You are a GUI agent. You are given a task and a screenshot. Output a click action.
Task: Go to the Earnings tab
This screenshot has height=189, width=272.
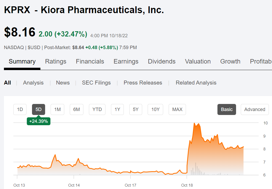pos(126,61)
